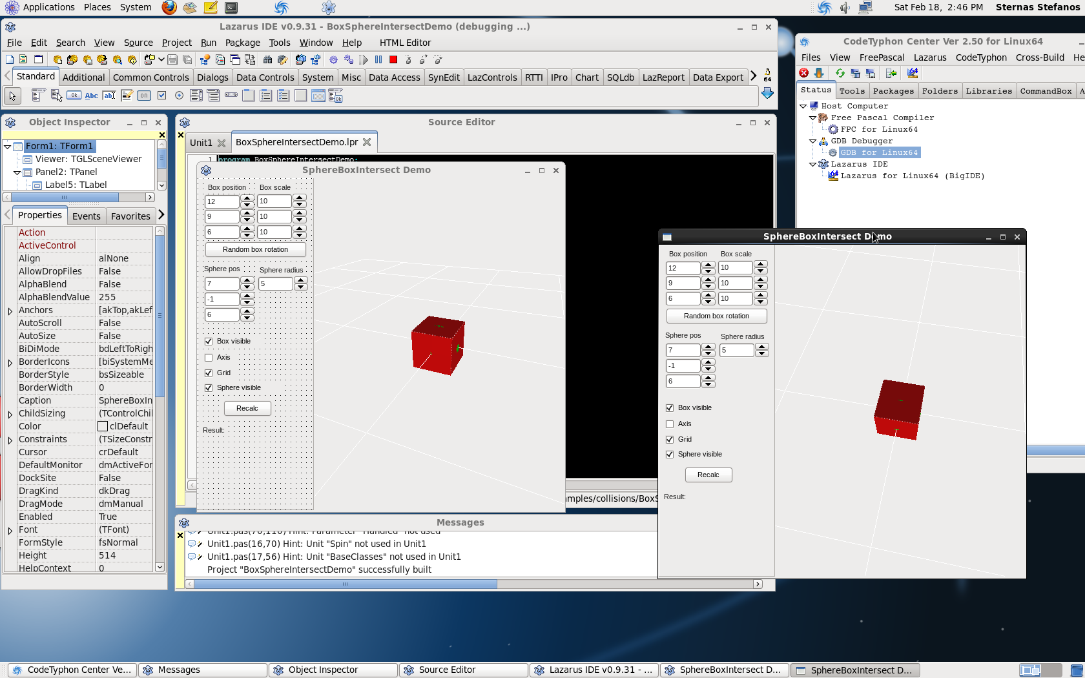Toggle Box visible in the design form
The width and height of the screenshot is (1085, 678).
pos(209,342)
